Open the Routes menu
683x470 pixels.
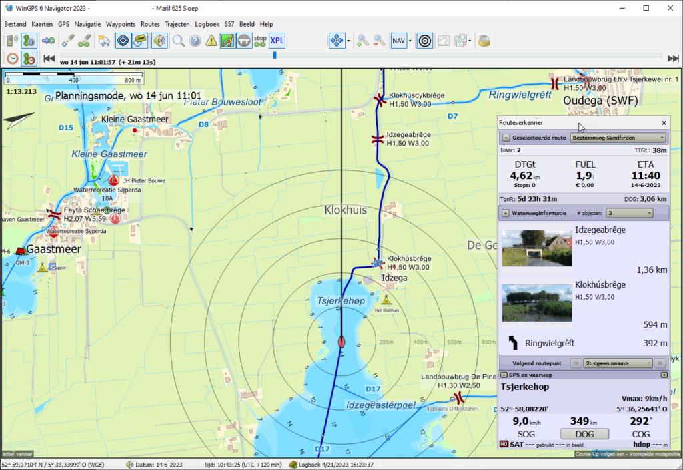(150, 24)
